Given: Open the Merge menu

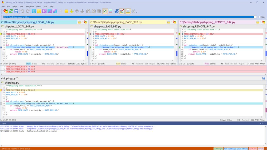Looking at the screenshot, I should pos(15,6).
